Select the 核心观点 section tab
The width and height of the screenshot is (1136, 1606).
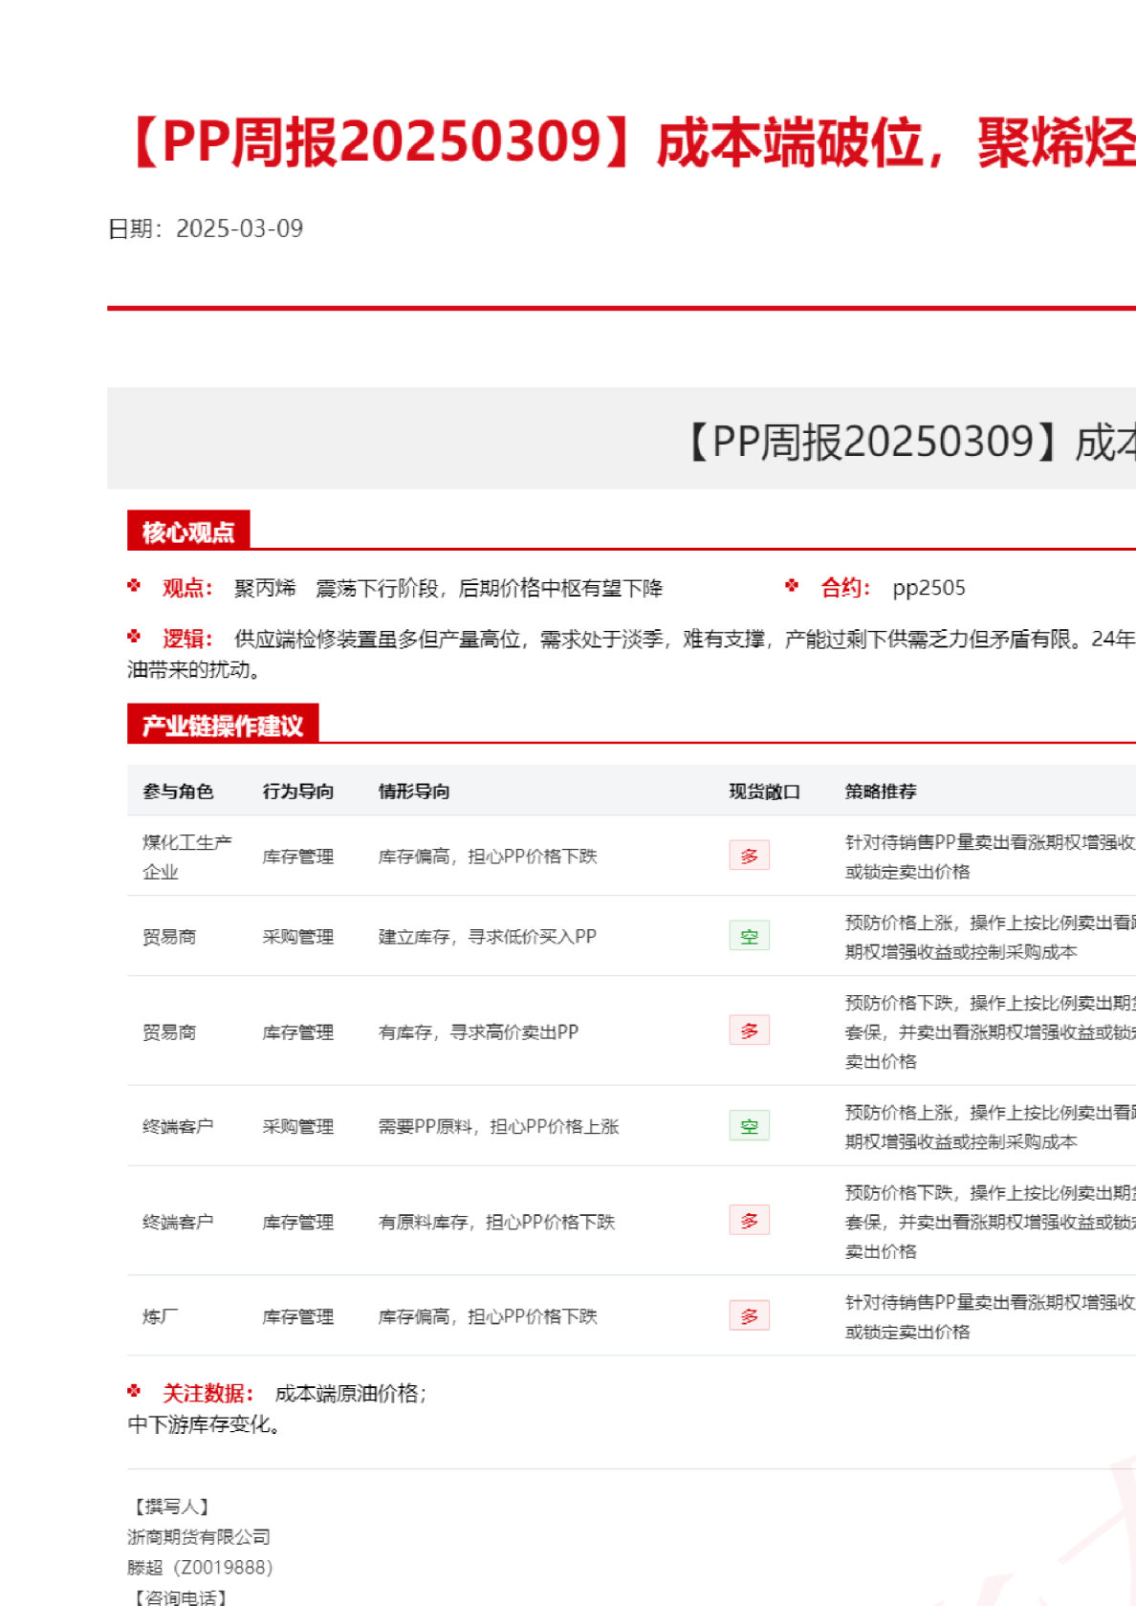click(x=188, y=532)
